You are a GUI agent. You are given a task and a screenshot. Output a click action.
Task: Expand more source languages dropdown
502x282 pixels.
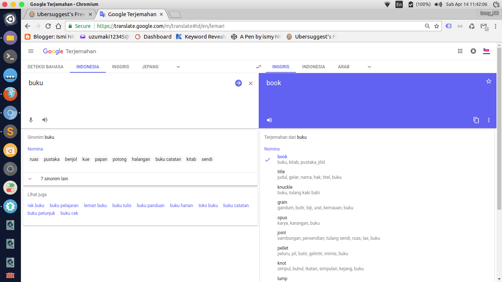pos(178,67)
